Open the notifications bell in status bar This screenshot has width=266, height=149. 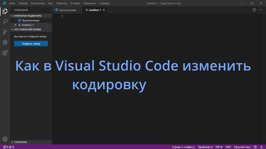[x=261, y=147]
